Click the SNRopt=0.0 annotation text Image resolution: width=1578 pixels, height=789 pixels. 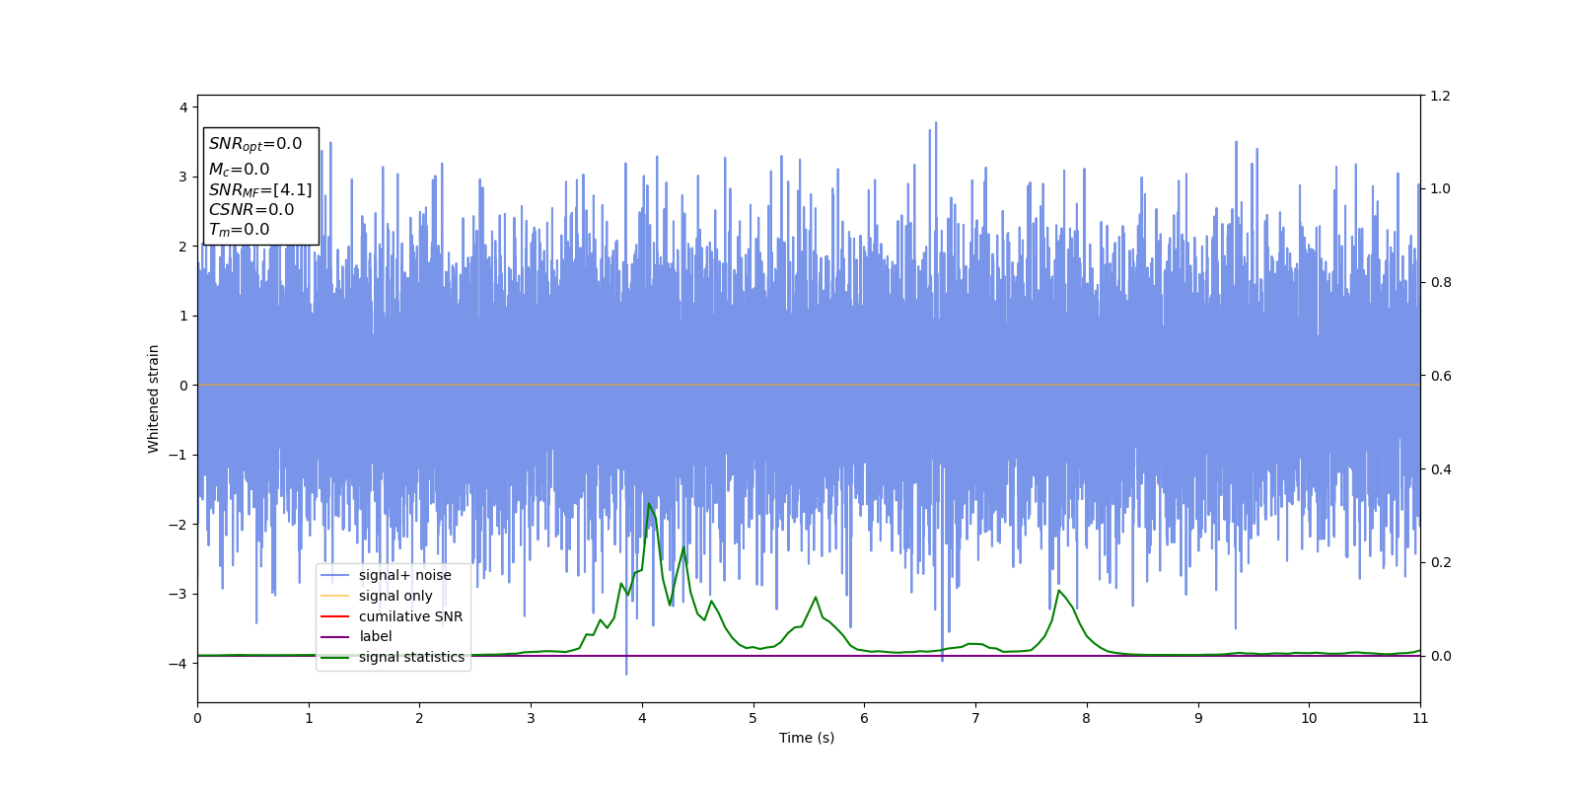tap(255, 144)
